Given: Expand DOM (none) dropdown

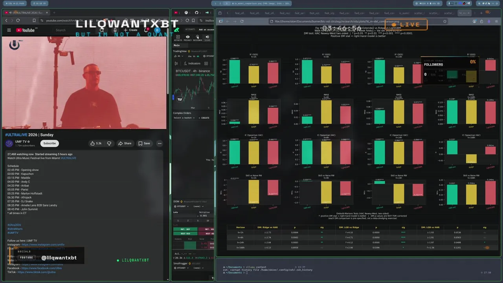Looking at the screenshot, I should pos(198,206).
